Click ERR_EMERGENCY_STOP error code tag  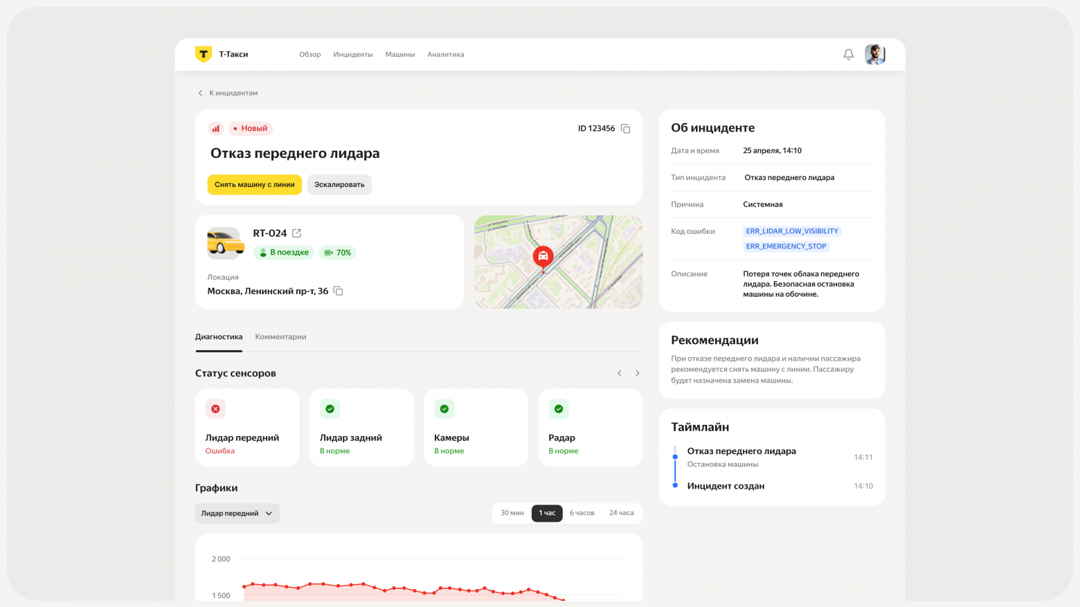[786, 246]
